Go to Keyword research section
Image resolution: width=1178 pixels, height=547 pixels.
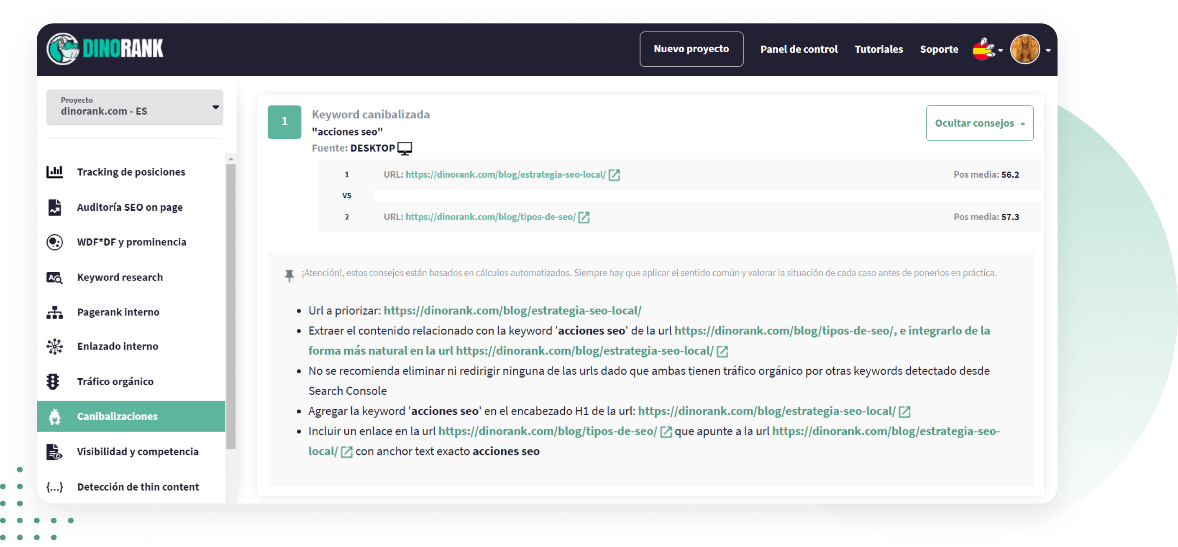point(120,277)
